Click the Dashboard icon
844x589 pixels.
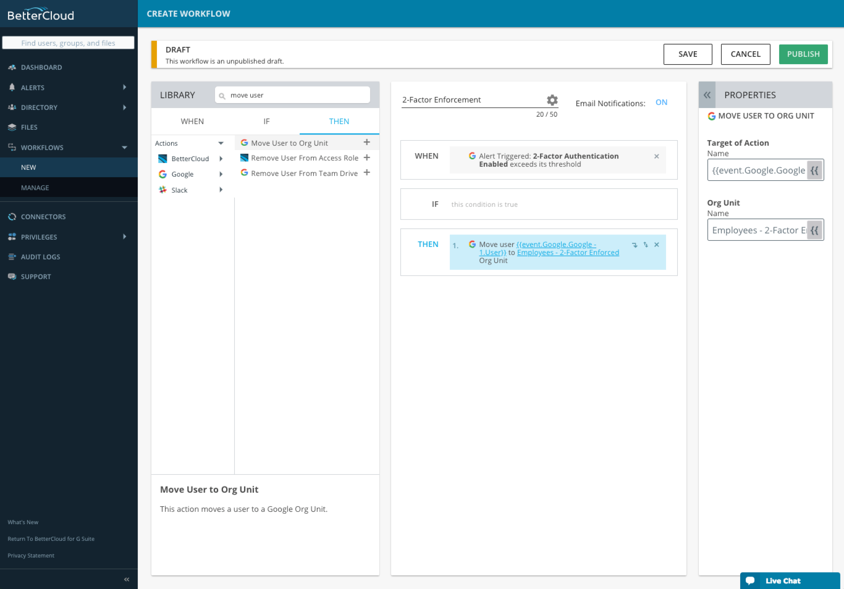(x=12, y=67)
